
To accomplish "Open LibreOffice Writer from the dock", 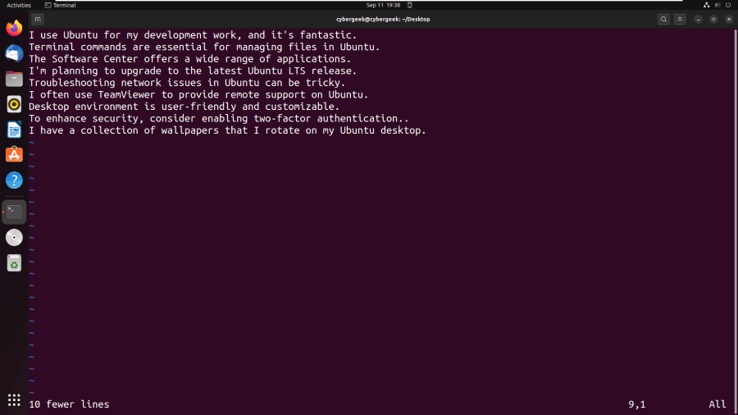I will pyautogui.click(x=14, y=130).
